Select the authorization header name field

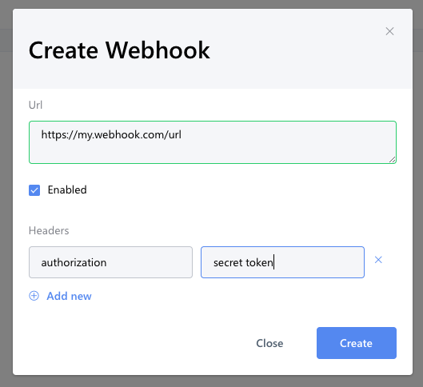tap(110, 262)
